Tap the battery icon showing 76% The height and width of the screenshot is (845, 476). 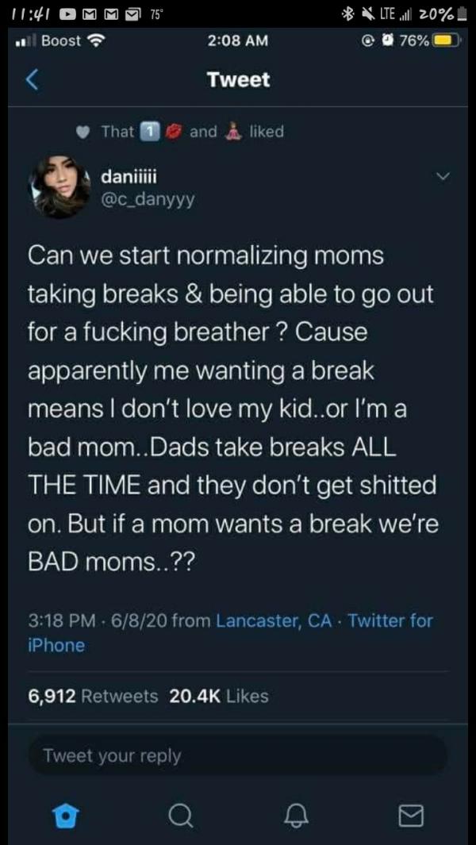click(x=444, y=40)
